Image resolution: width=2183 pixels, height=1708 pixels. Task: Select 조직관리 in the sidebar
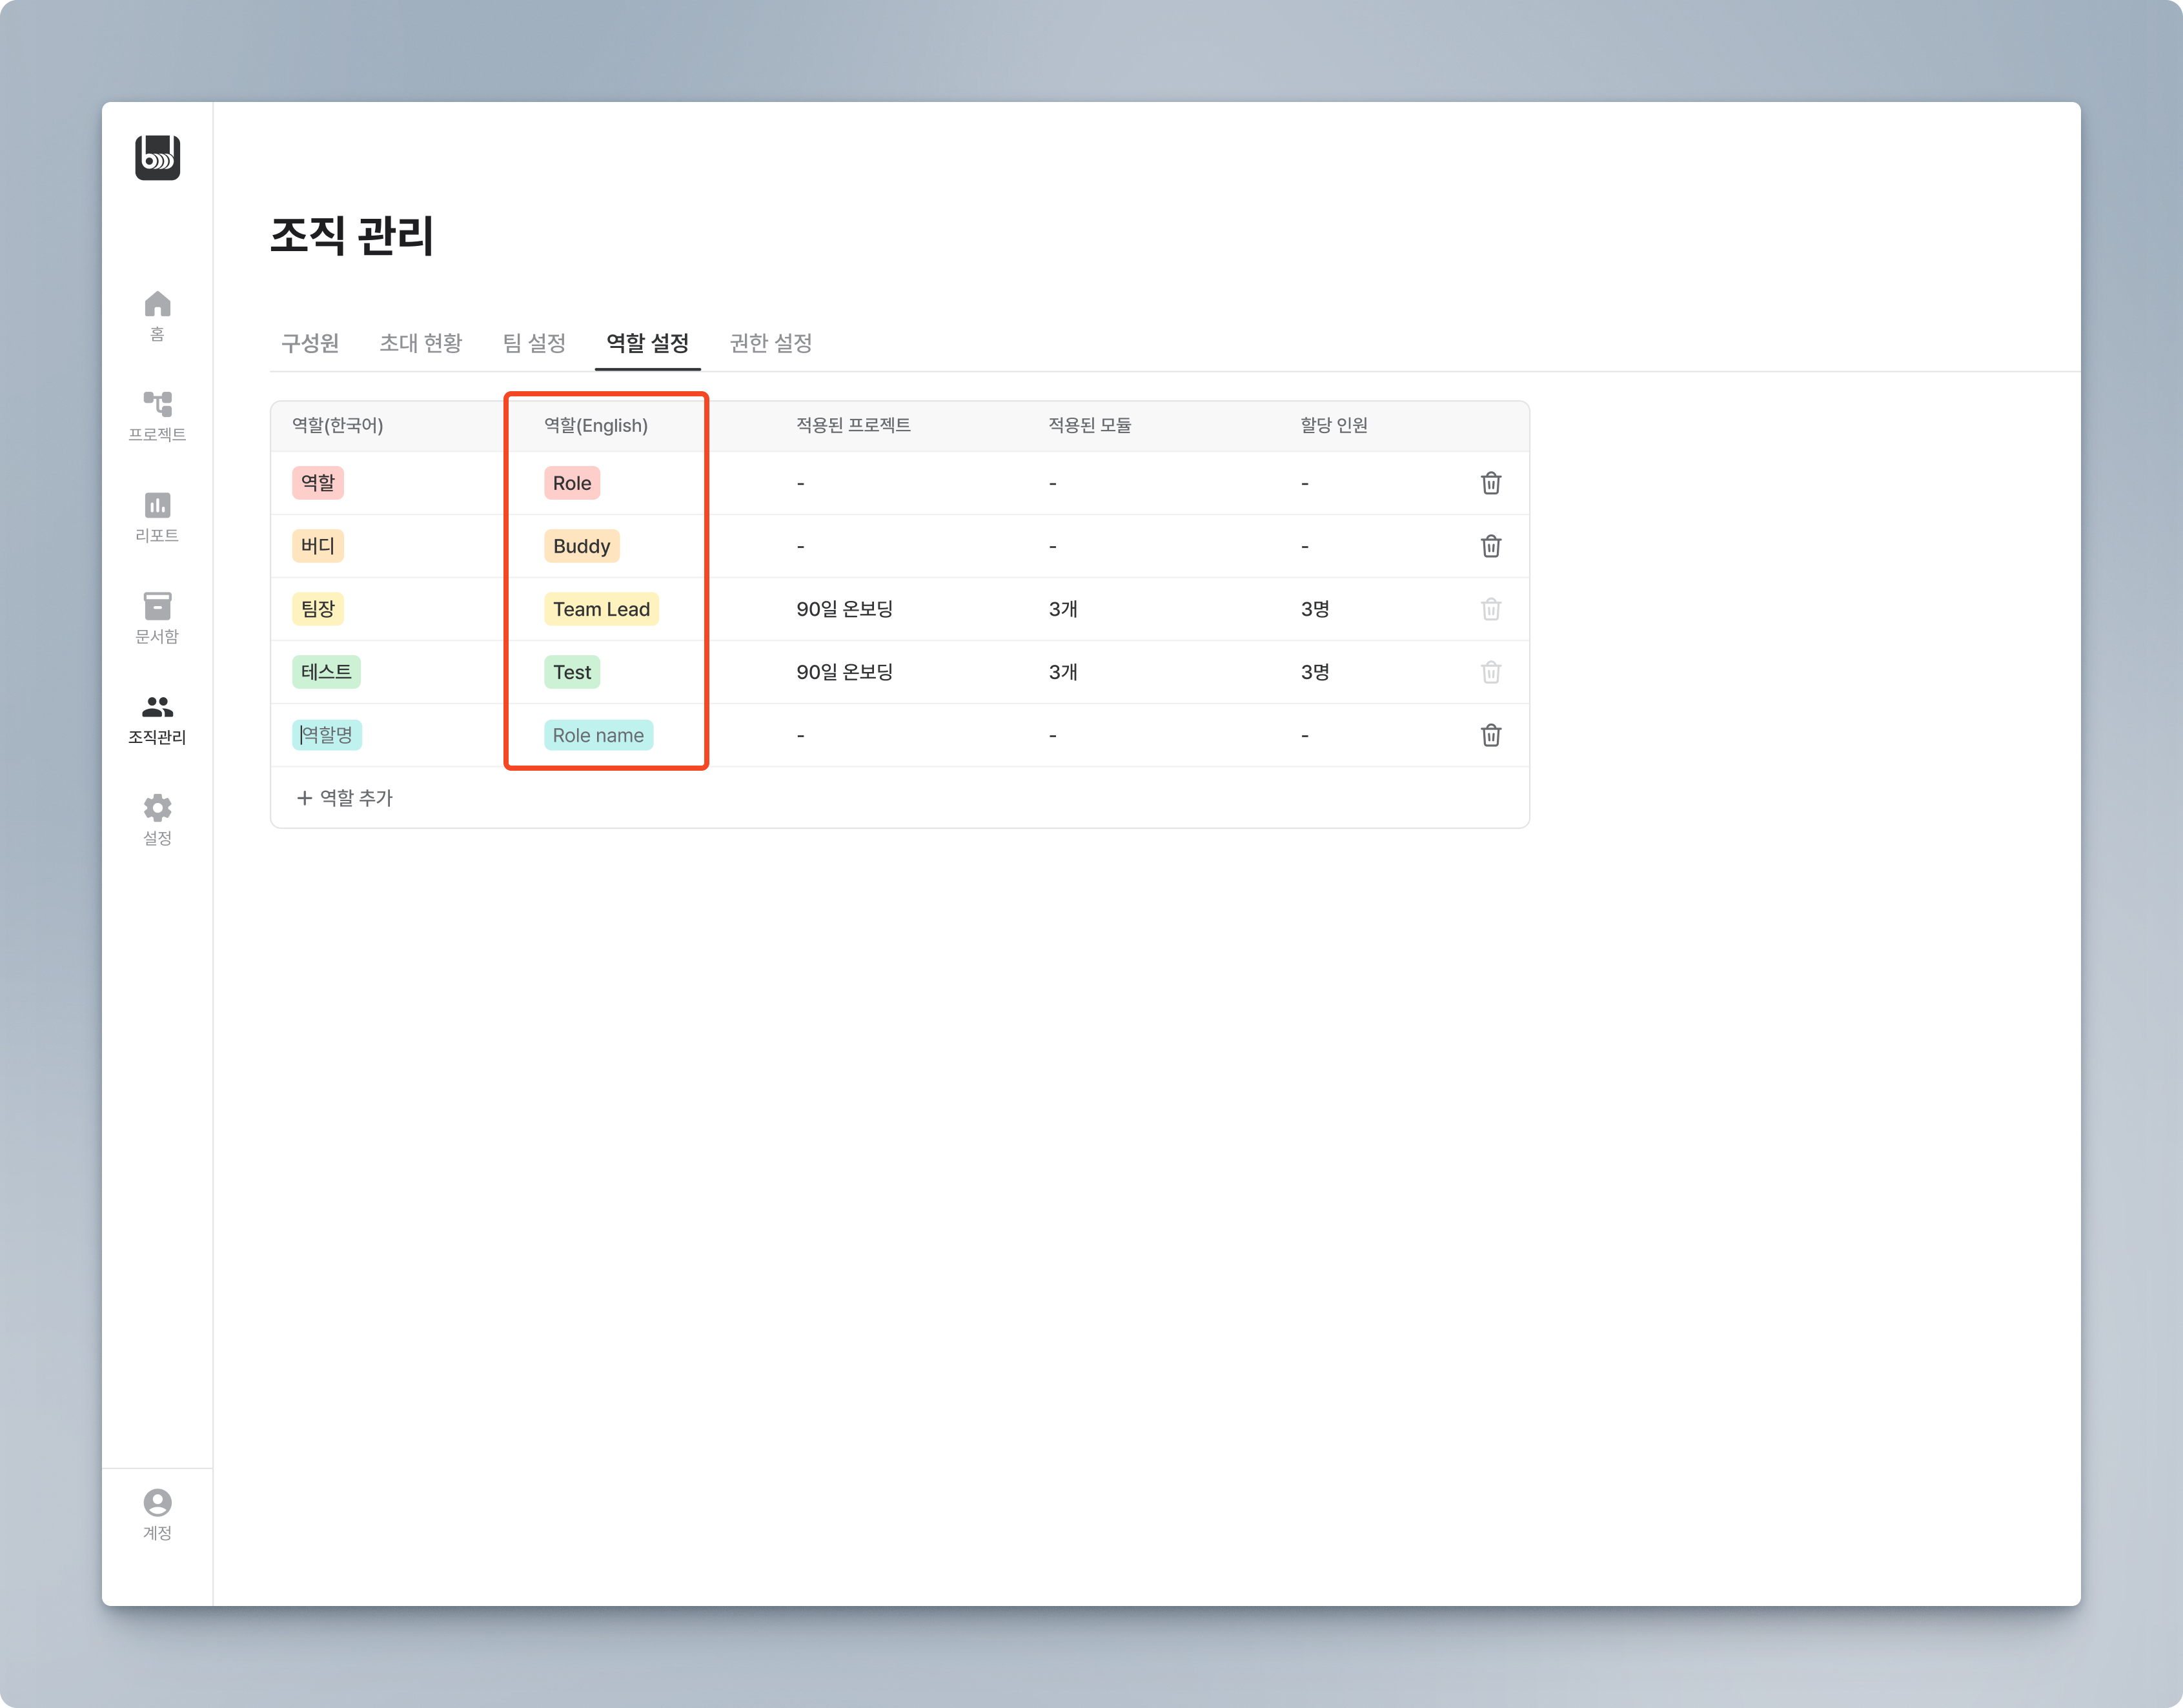click(157, 719)
